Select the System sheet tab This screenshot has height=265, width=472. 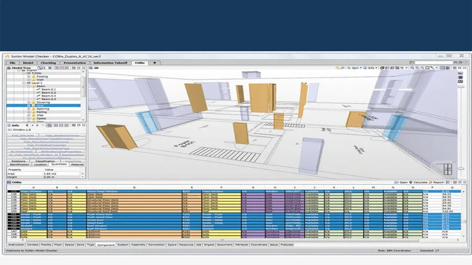coord(123,245)
